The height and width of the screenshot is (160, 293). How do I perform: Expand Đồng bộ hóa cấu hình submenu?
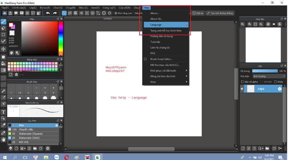[x=166, y=76]
